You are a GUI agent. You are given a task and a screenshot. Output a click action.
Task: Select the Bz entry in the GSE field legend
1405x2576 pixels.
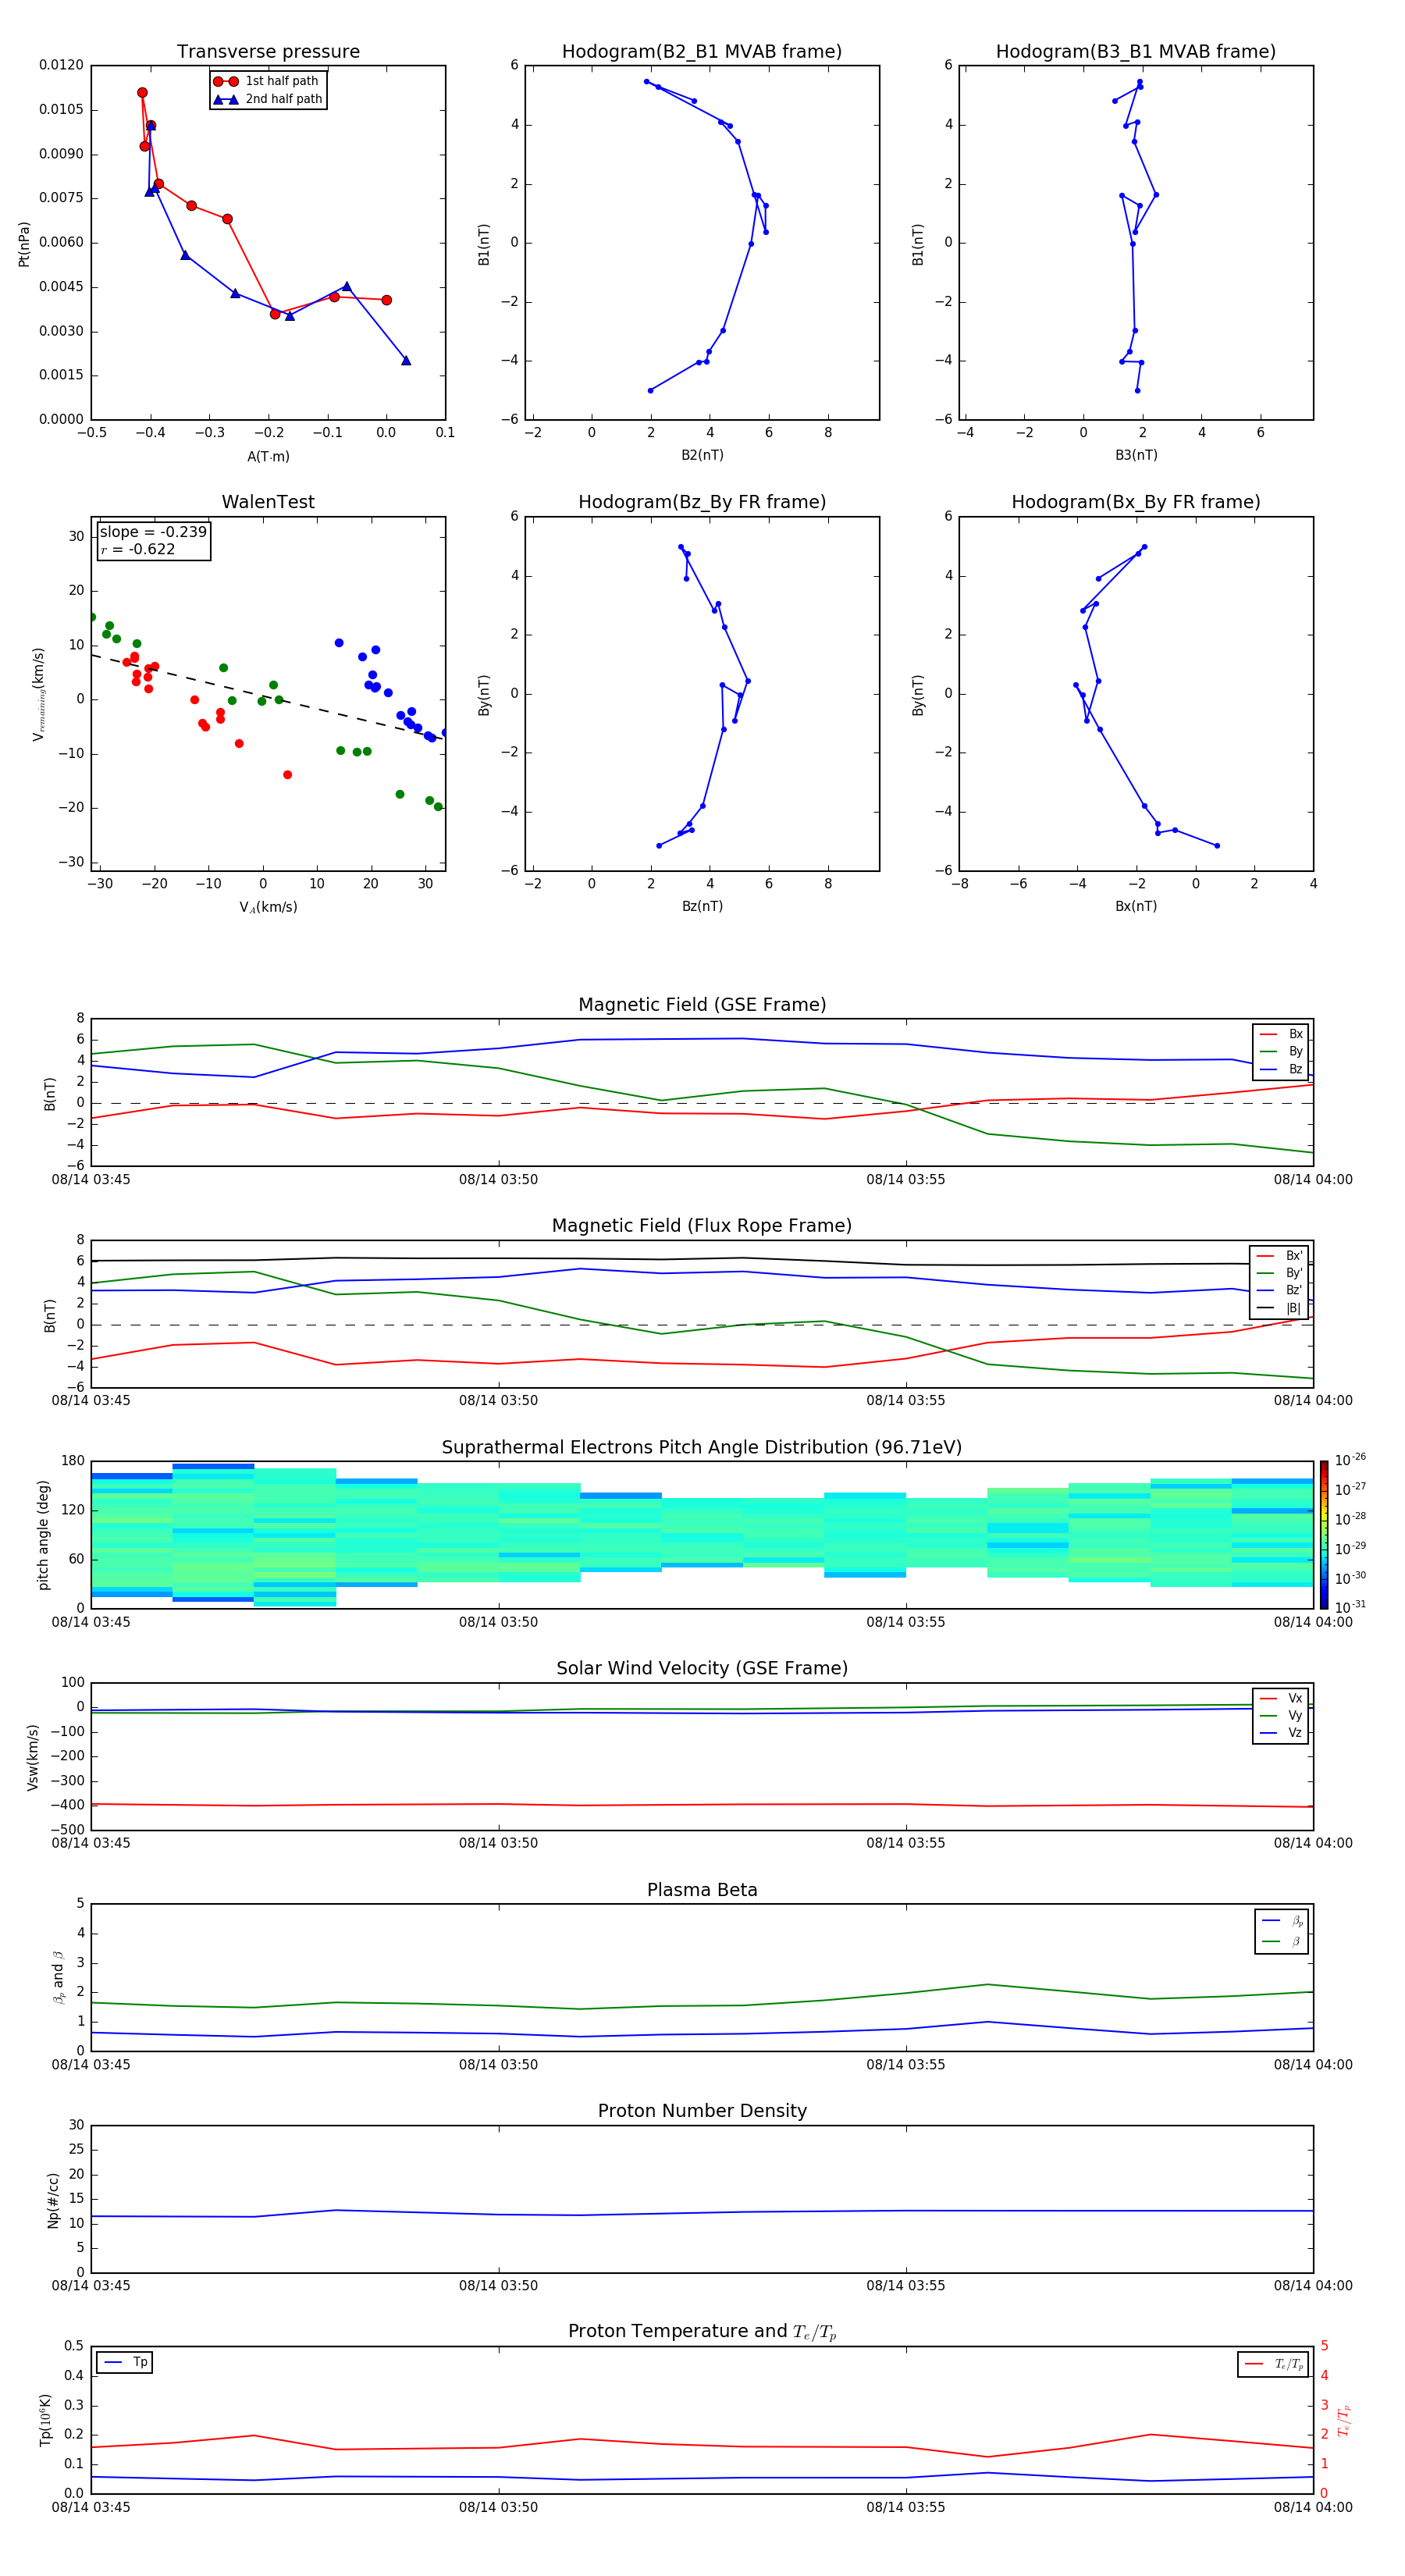coord(1281,1070)
